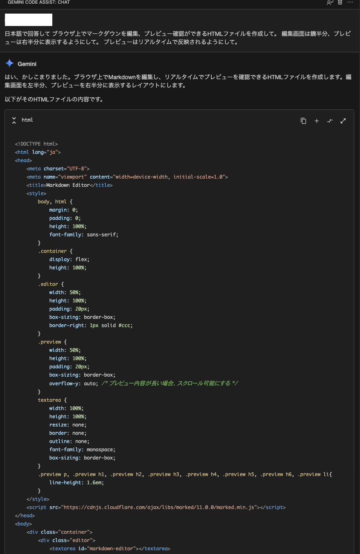Image resolution: width=360 pixels, height=554 pixels.
Task: Click the '.container {' selector line
Action: click(x=55, y=251)
